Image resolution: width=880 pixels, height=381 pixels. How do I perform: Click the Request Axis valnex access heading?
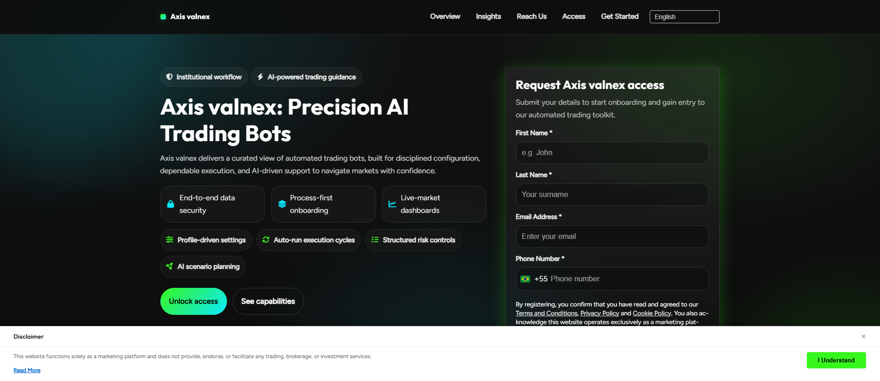590,85
